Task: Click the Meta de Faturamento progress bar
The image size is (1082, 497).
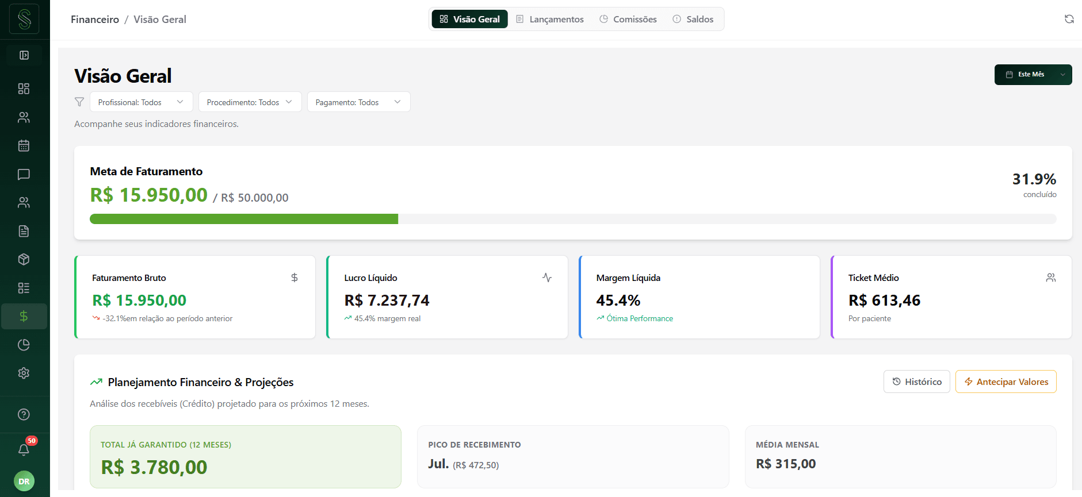Action: click(x=573, y=219)
